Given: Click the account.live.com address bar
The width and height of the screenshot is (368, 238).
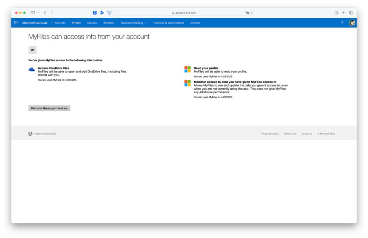Looking at the screenshot, I should (x=184, y=13).
